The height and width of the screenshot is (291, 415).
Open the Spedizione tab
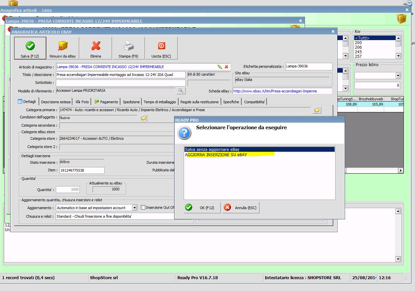pyautogui.click(x=131, y=102)
